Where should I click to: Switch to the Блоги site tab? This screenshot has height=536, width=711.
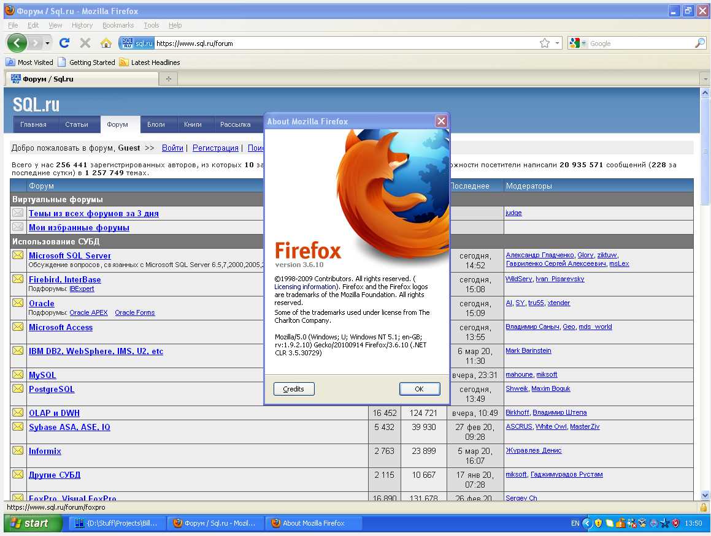coord(156,124)
